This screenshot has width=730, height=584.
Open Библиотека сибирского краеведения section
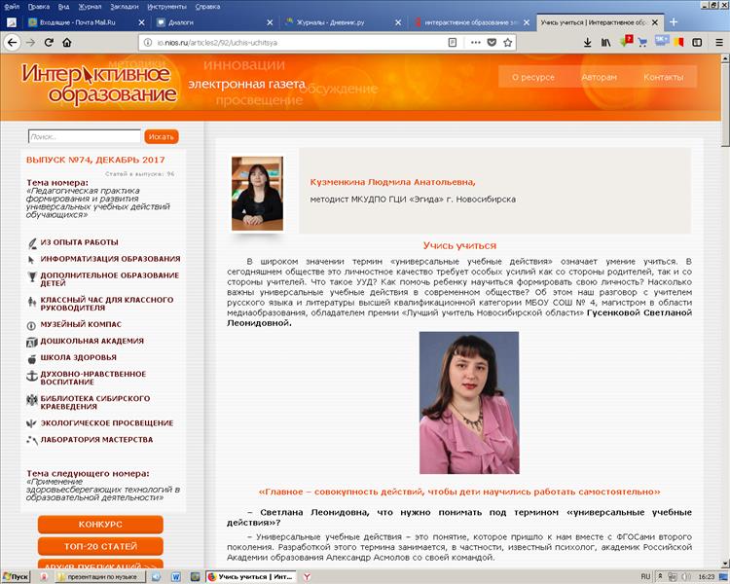point(95,402)
